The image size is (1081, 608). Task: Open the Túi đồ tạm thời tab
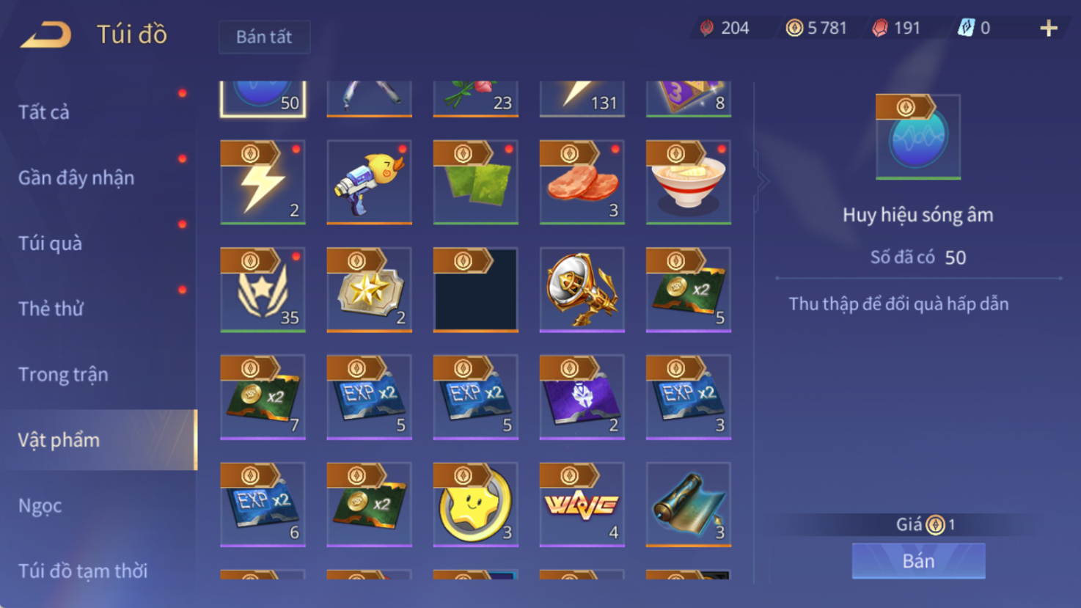tap(83, 571)
